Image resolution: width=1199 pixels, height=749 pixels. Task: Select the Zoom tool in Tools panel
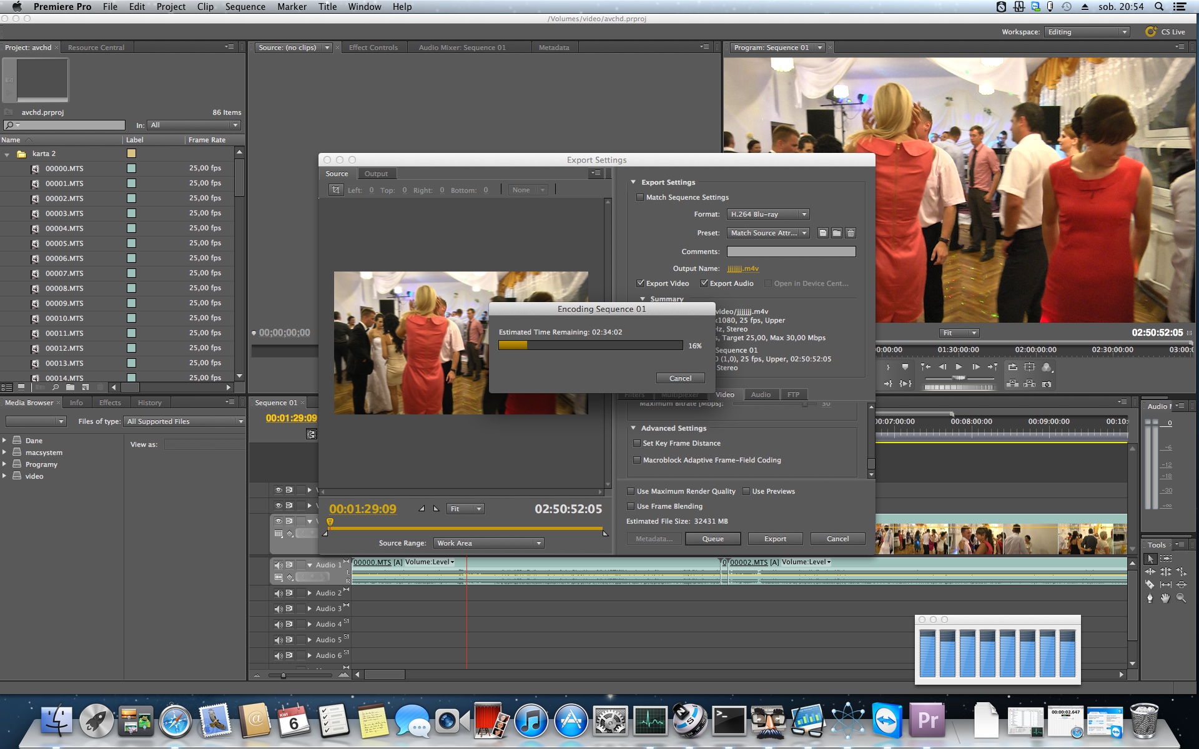tap(1181, 598)
